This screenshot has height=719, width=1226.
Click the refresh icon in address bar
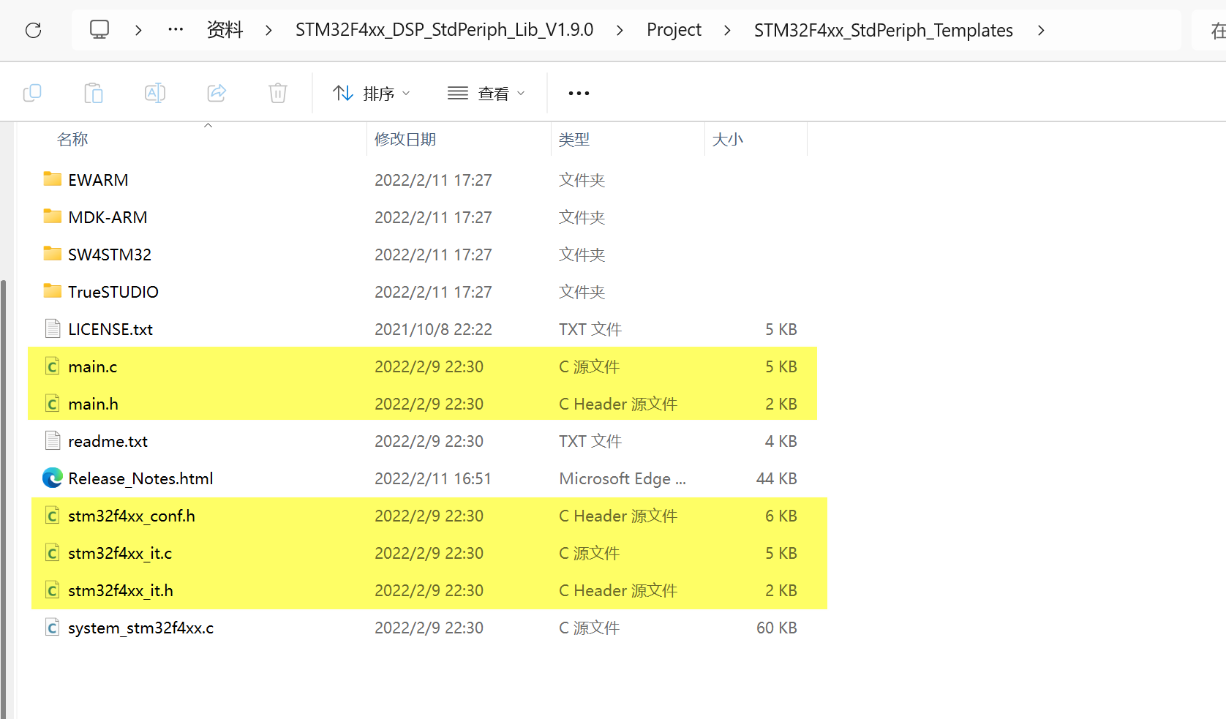click(34, 30)
